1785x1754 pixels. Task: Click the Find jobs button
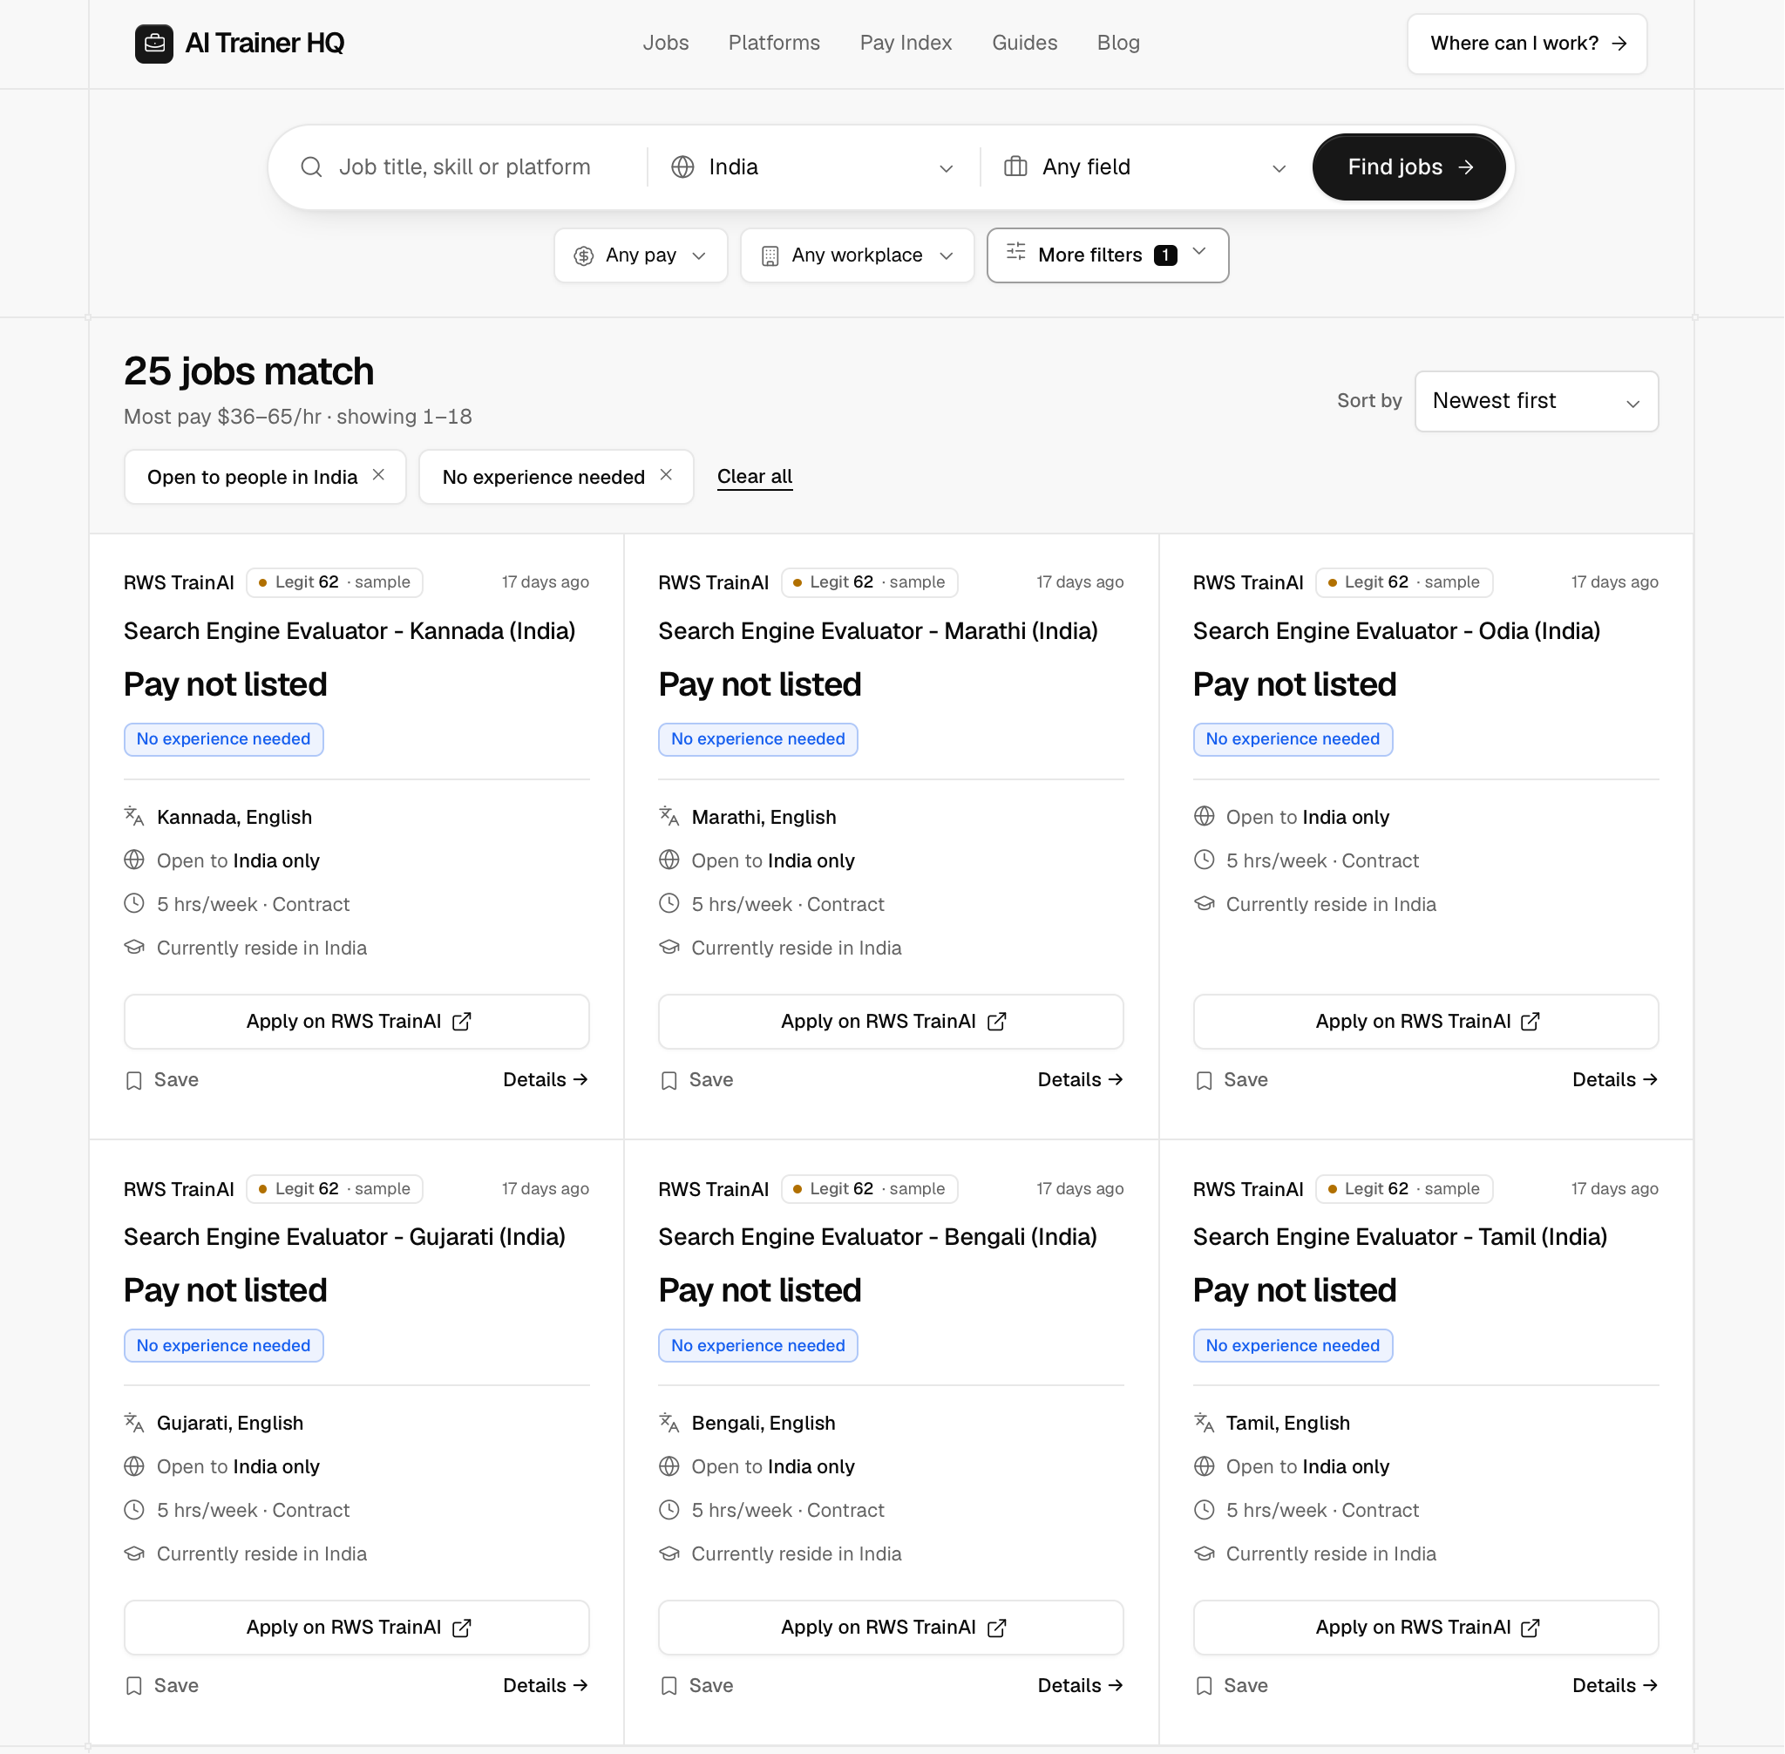click(x=1409, y=167)
